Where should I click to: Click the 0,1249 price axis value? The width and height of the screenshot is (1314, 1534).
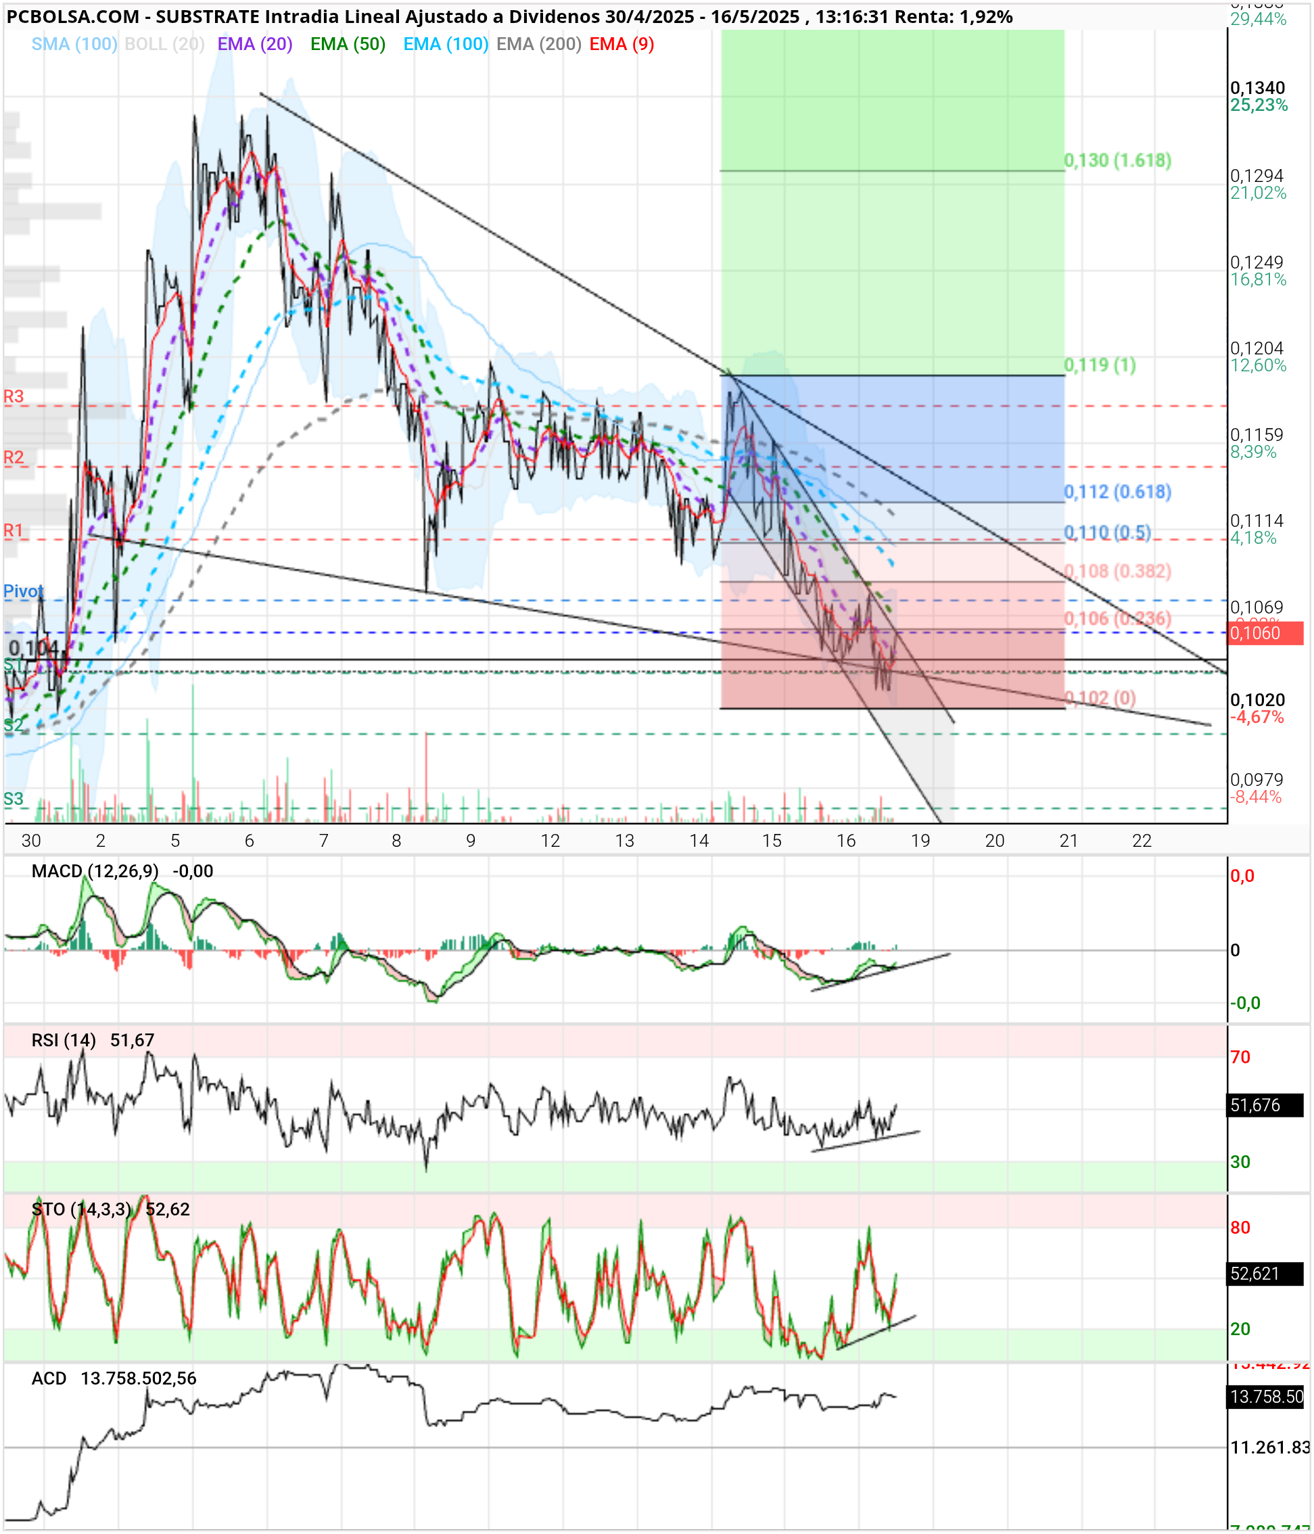[x=1257, y=262]
